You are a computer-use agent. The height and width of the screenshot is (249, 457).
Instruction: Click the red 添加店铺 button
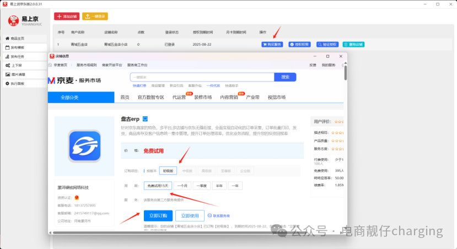tap(67, 17)
